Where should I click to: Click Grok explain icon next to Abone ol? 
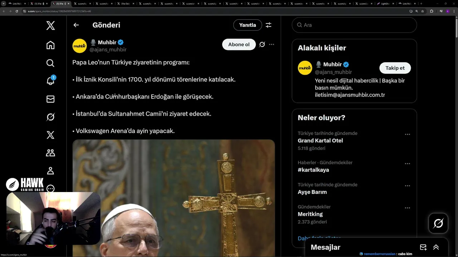262,45
